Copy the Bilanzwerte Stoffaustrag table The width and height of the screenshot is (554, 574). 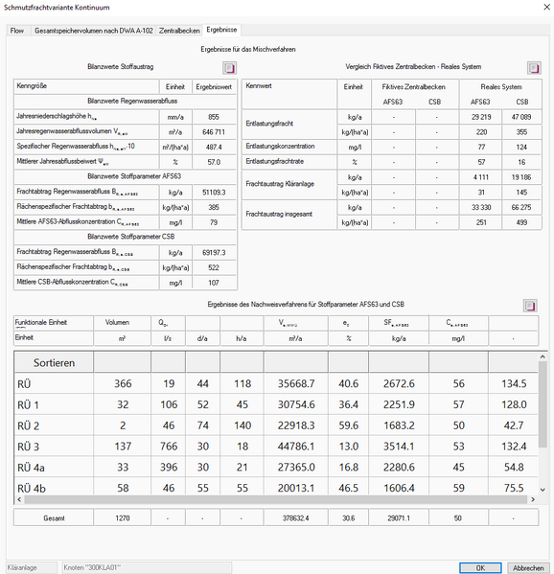click(229, 68)
